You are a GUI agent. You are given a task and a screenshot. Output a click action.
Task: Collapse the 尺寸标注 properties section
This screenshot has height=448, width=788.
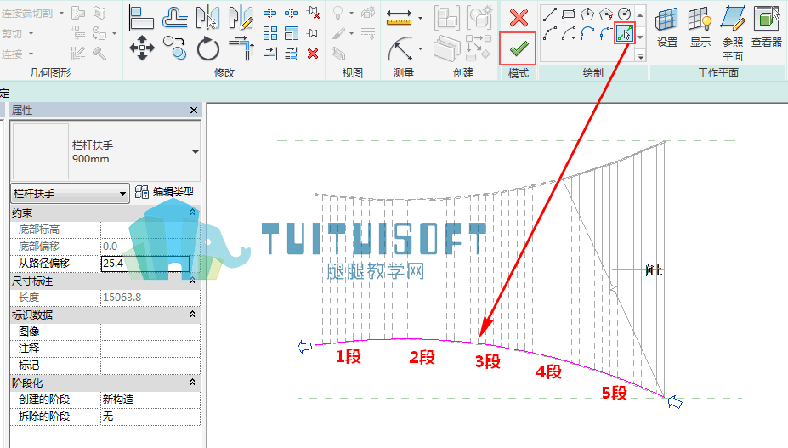click(x=192, y=281)
